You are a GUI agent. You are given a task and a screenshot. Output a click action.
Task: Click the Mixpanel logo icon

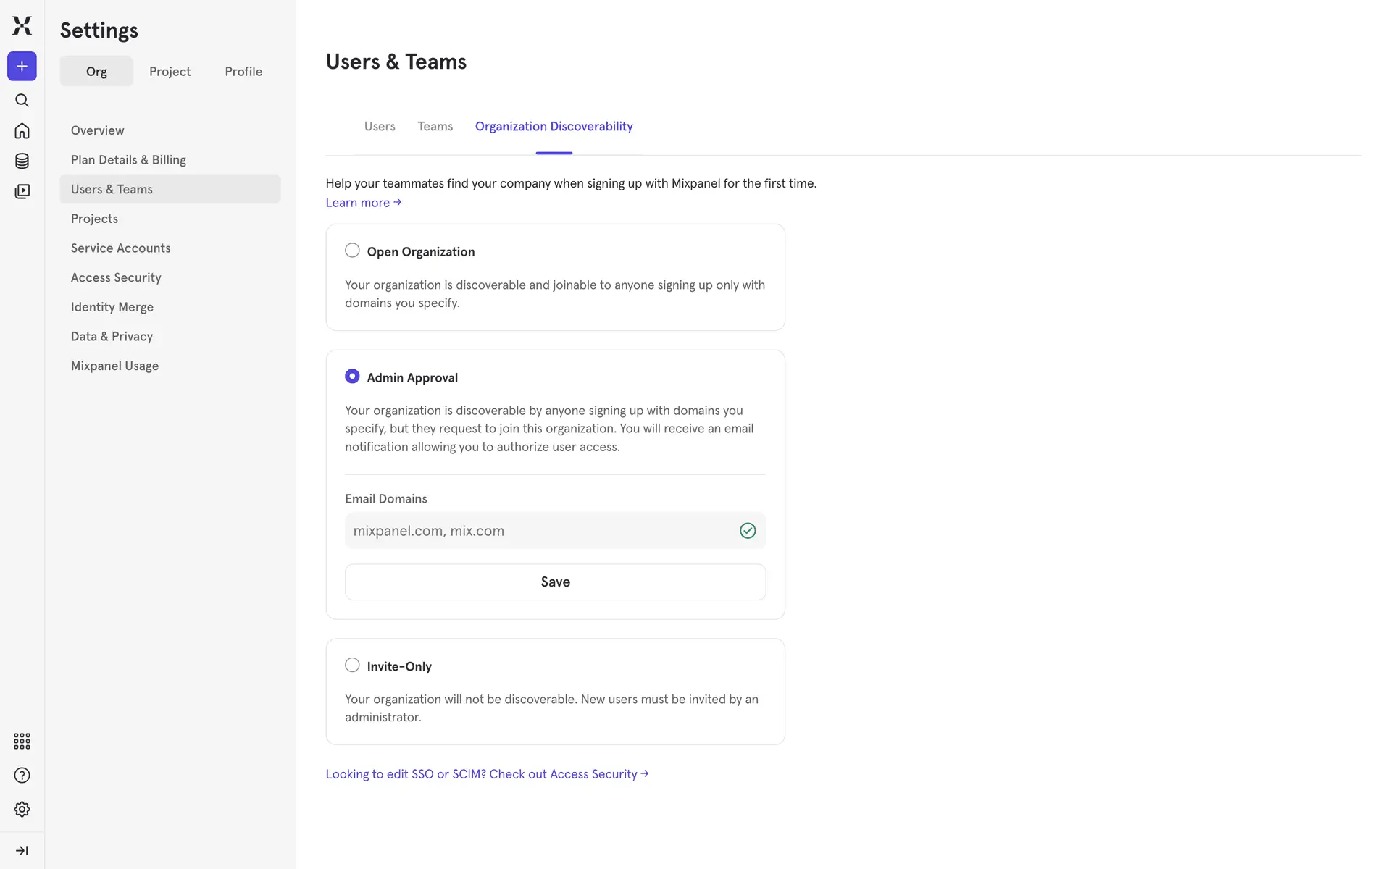click(22, 25)
